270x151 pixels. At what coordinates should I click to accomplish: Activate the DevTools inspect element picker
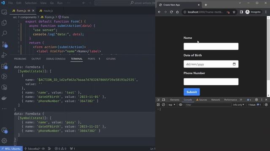158,100
